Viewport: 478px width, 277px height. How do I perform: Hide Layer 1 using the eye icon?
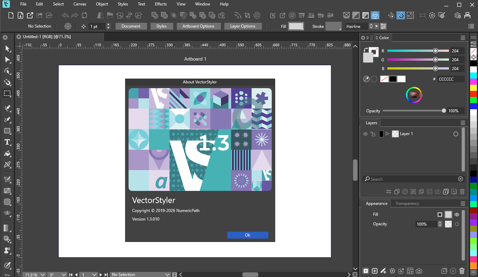[366, 134]
